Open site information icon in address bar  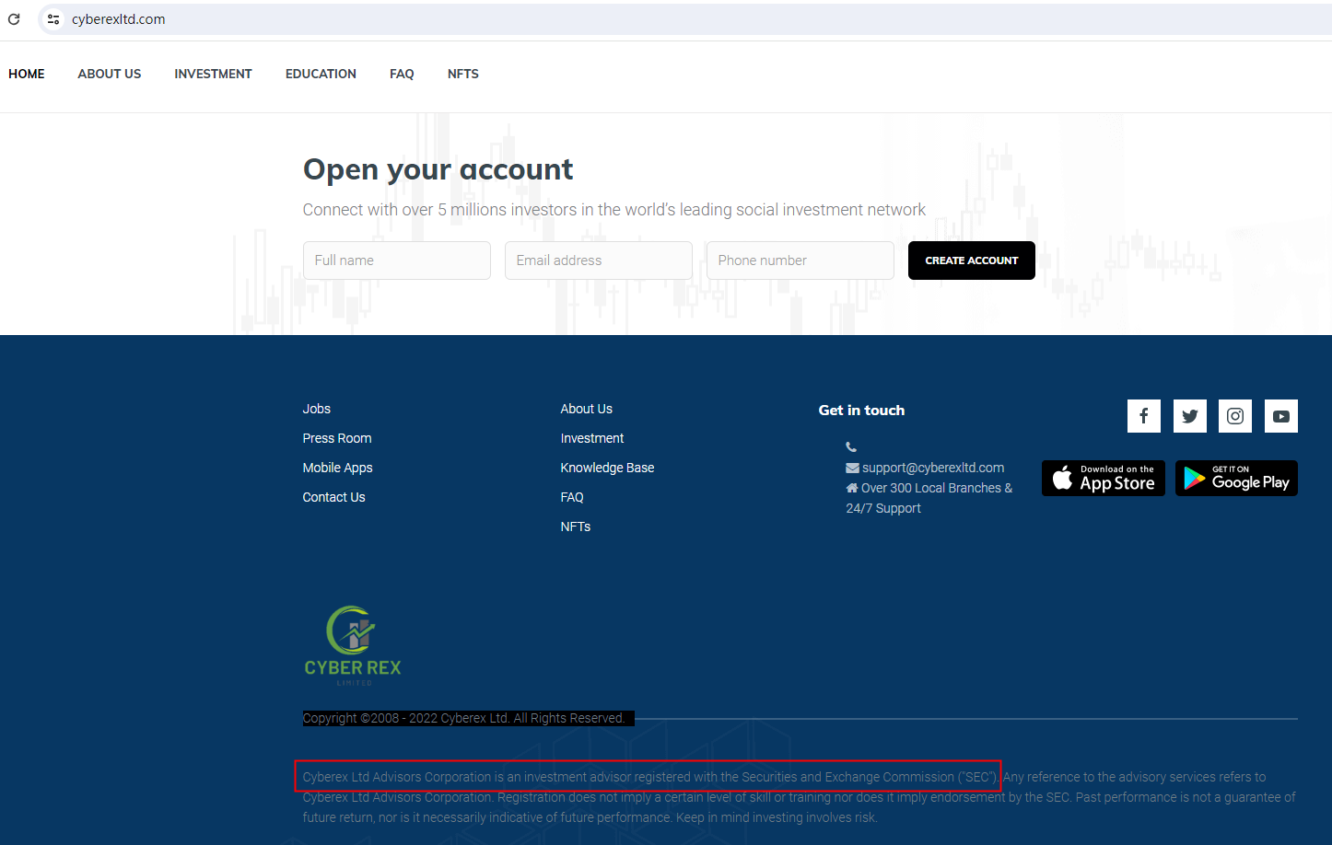click(x=53, y=19)
